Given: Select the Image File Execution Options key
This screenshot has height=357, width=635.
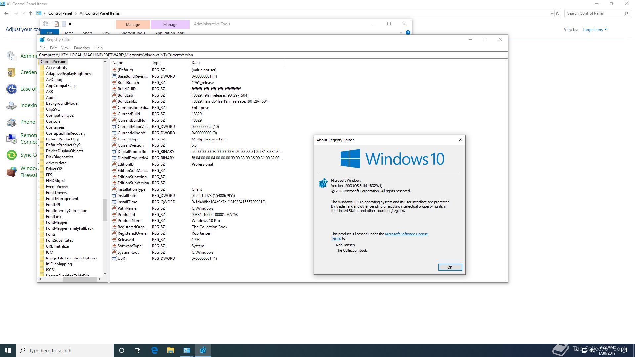Looking at the screenshot, I should coord(71,258).
